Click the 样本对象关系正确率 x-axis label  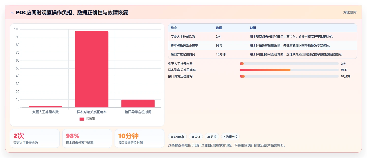92,112
